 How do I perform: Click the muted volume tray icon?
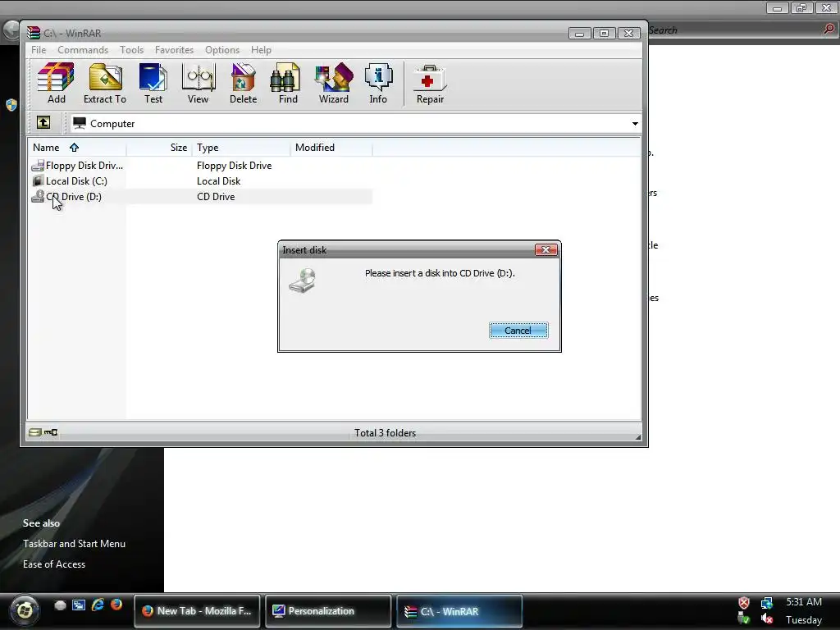(x=767, y=619)
